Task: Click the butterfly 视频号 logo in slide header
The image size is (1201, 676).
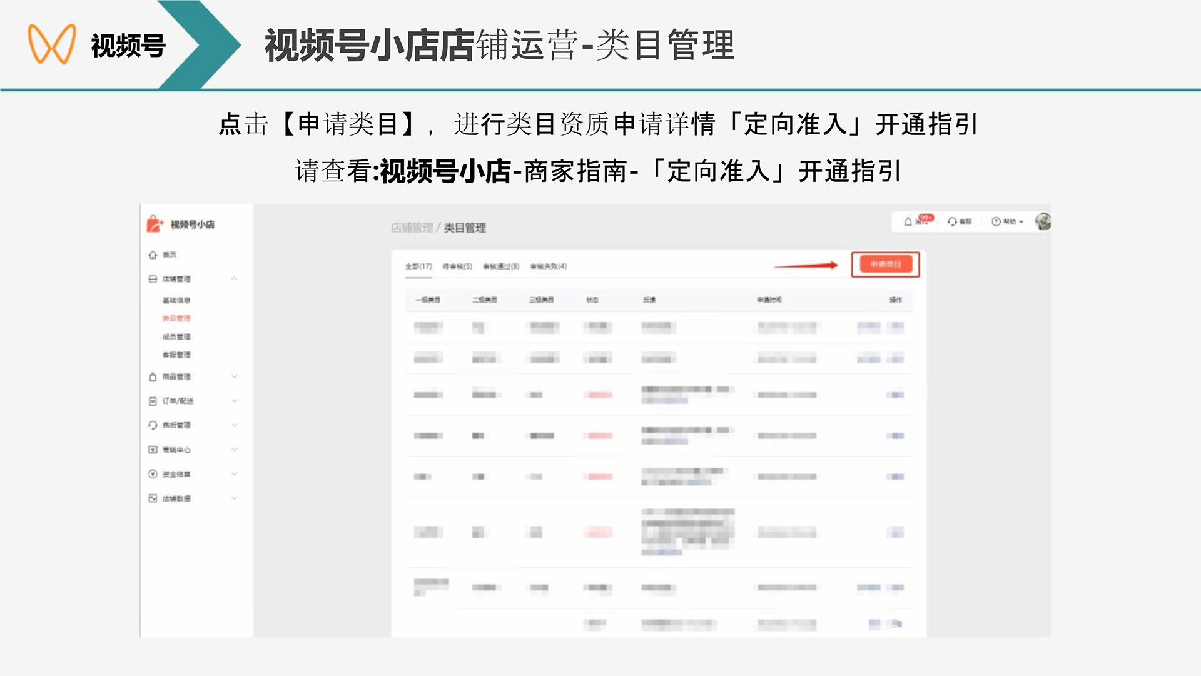Action: (x=52, y=44)
